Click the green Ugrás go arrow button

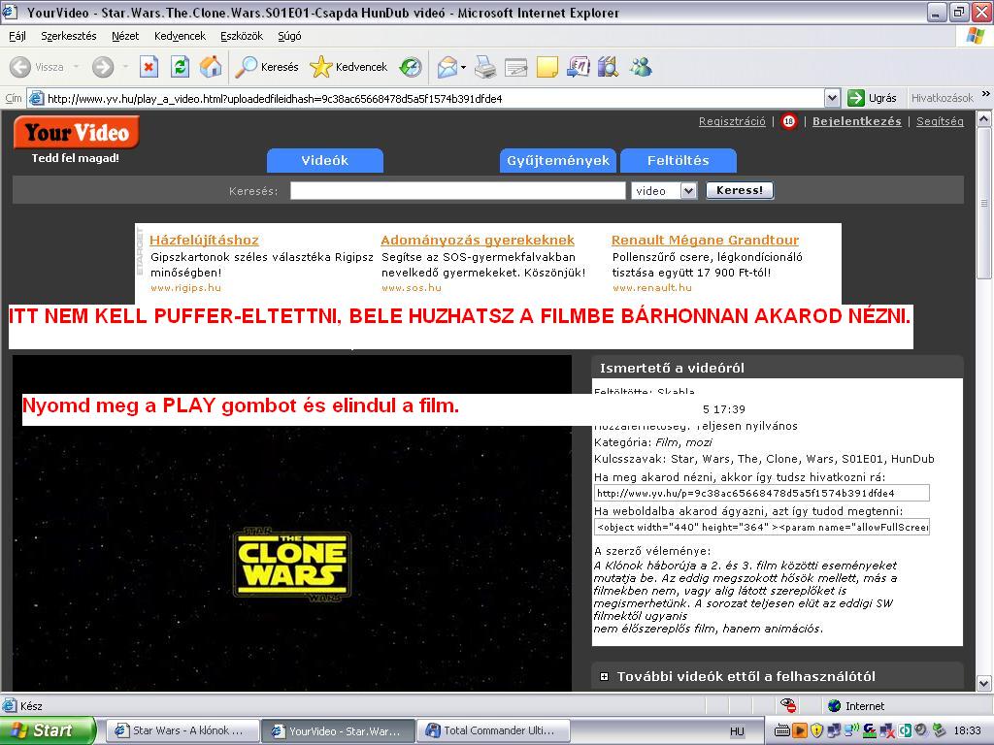(873, 98)
